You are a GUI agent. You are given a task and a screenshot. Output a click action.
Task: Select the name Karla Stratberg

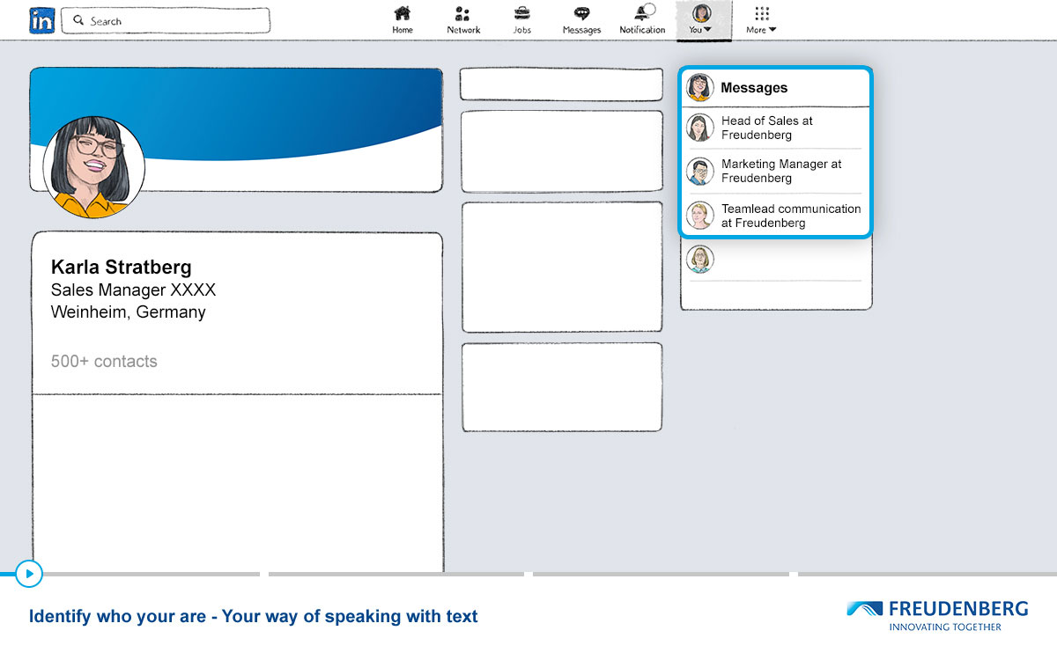pos(122,267)
